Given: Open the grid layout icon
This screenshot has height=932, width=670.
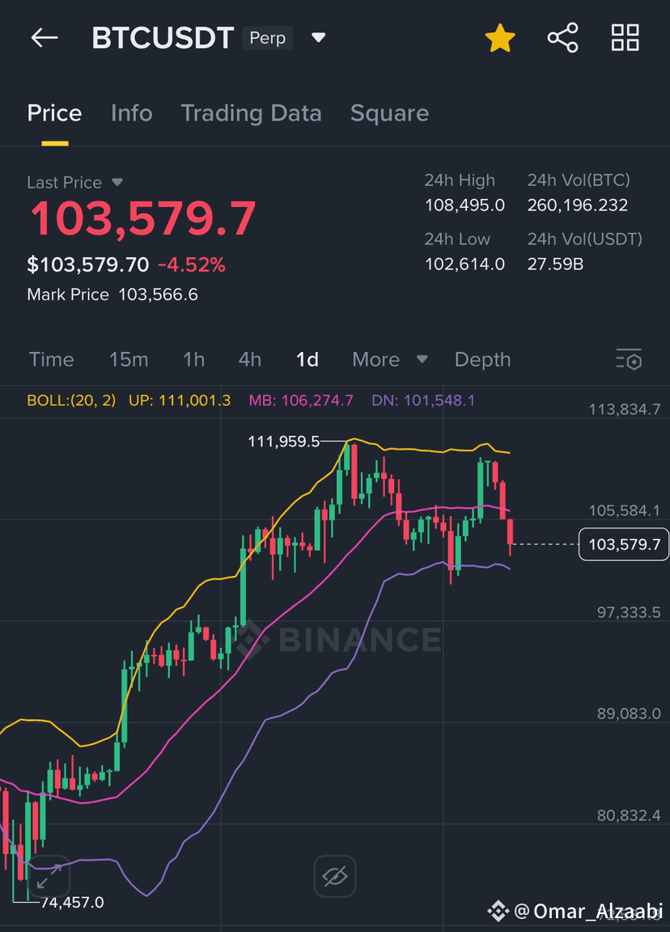Looking at the screenshot, I should [x=625, y=38].
